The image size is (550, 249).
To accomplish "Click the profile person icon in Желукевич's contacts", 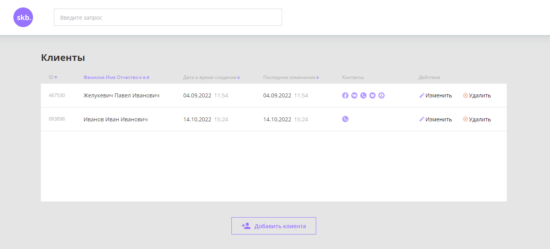I will click(381, 95).
